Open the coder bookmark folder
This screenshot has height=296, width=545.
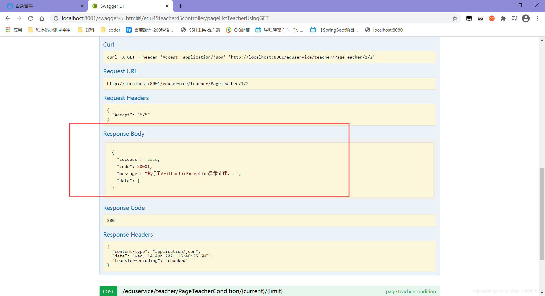pyautogui.click(x=110, y=30)
